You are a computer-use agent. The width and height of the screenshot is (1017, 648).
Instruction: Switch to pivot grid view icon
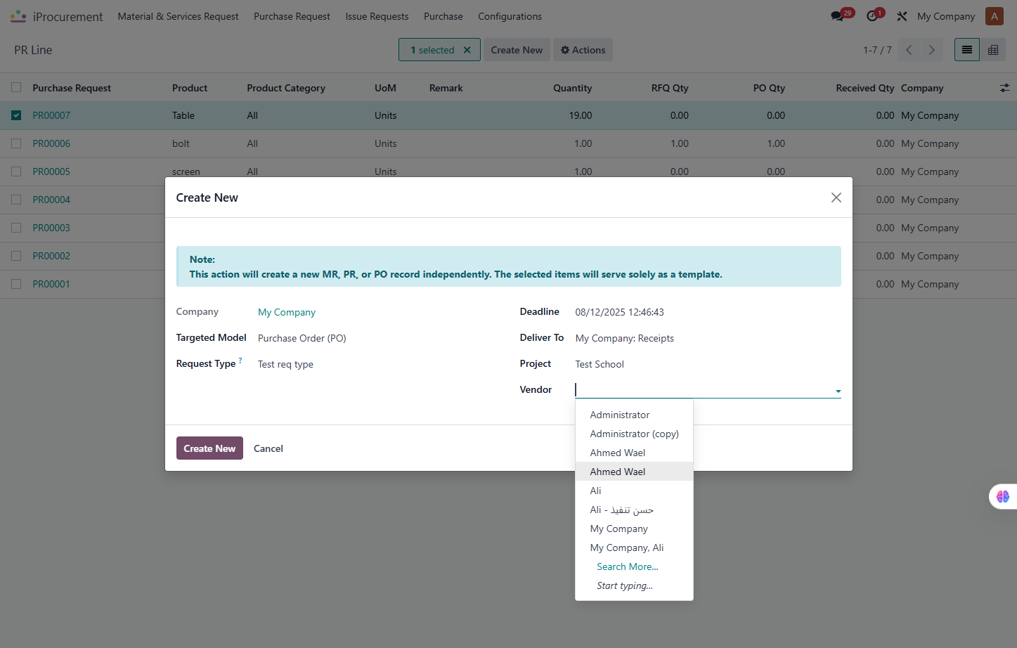point(993,50)
